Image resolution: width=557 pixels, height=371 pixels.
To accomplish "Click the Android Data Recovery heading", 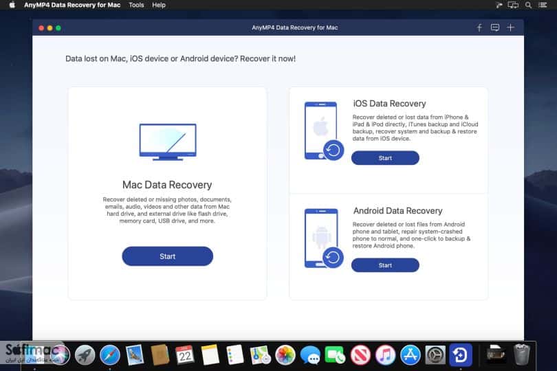I will (397, 211).
